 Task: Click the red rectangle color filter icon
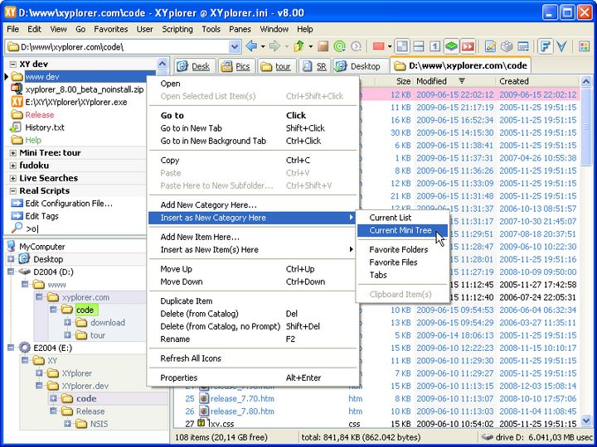(378, 46)
